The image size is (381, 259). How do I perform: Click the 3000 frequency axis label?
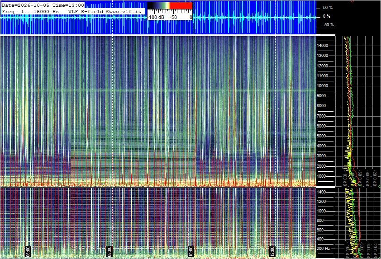coord(321,156)
